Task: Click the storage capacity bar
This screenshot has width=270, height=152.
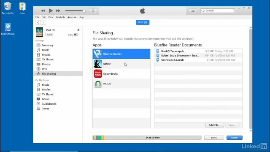Action: click(147, 138)
